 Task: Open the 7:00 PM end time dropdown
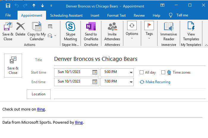(x=131, y=82)
